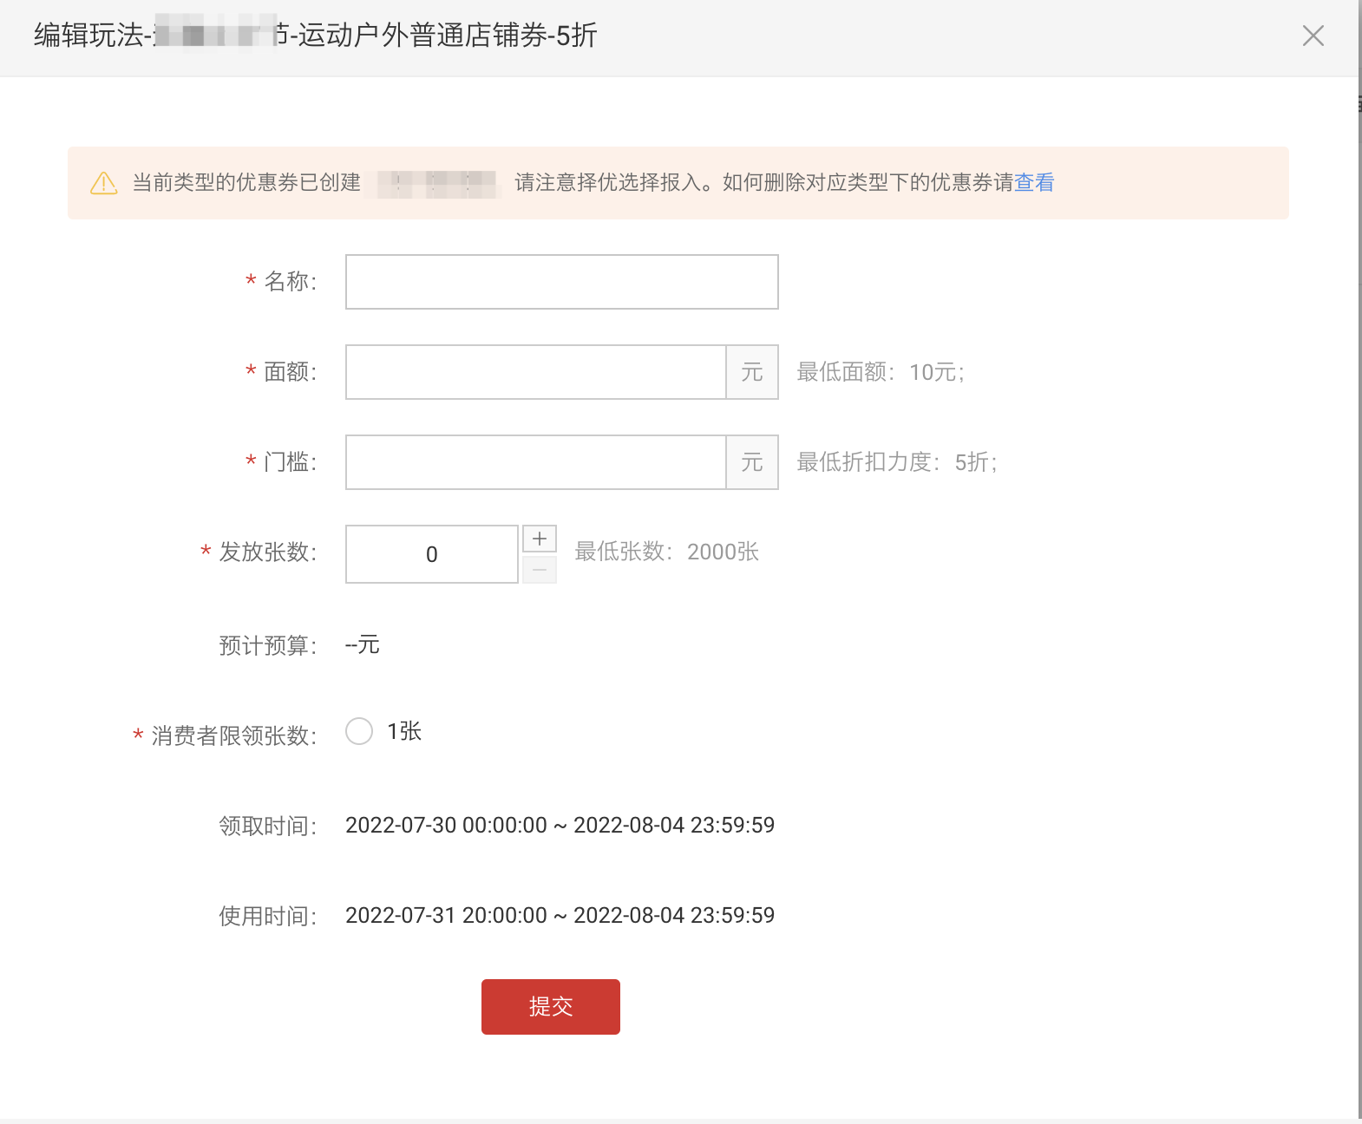
Task: Click the 发放张数 label
Action: pos(268,552)
